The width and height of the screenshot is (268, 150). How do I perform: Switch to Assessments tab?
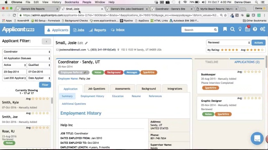123,89
